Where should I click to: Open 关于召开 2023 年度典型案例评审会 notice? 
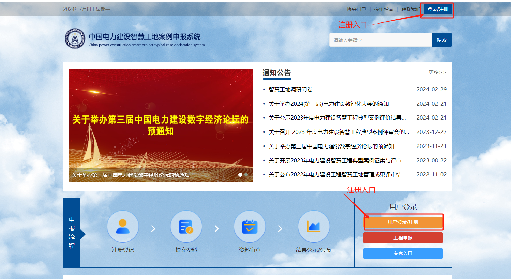pyautogui.click(x=339, y=132)
